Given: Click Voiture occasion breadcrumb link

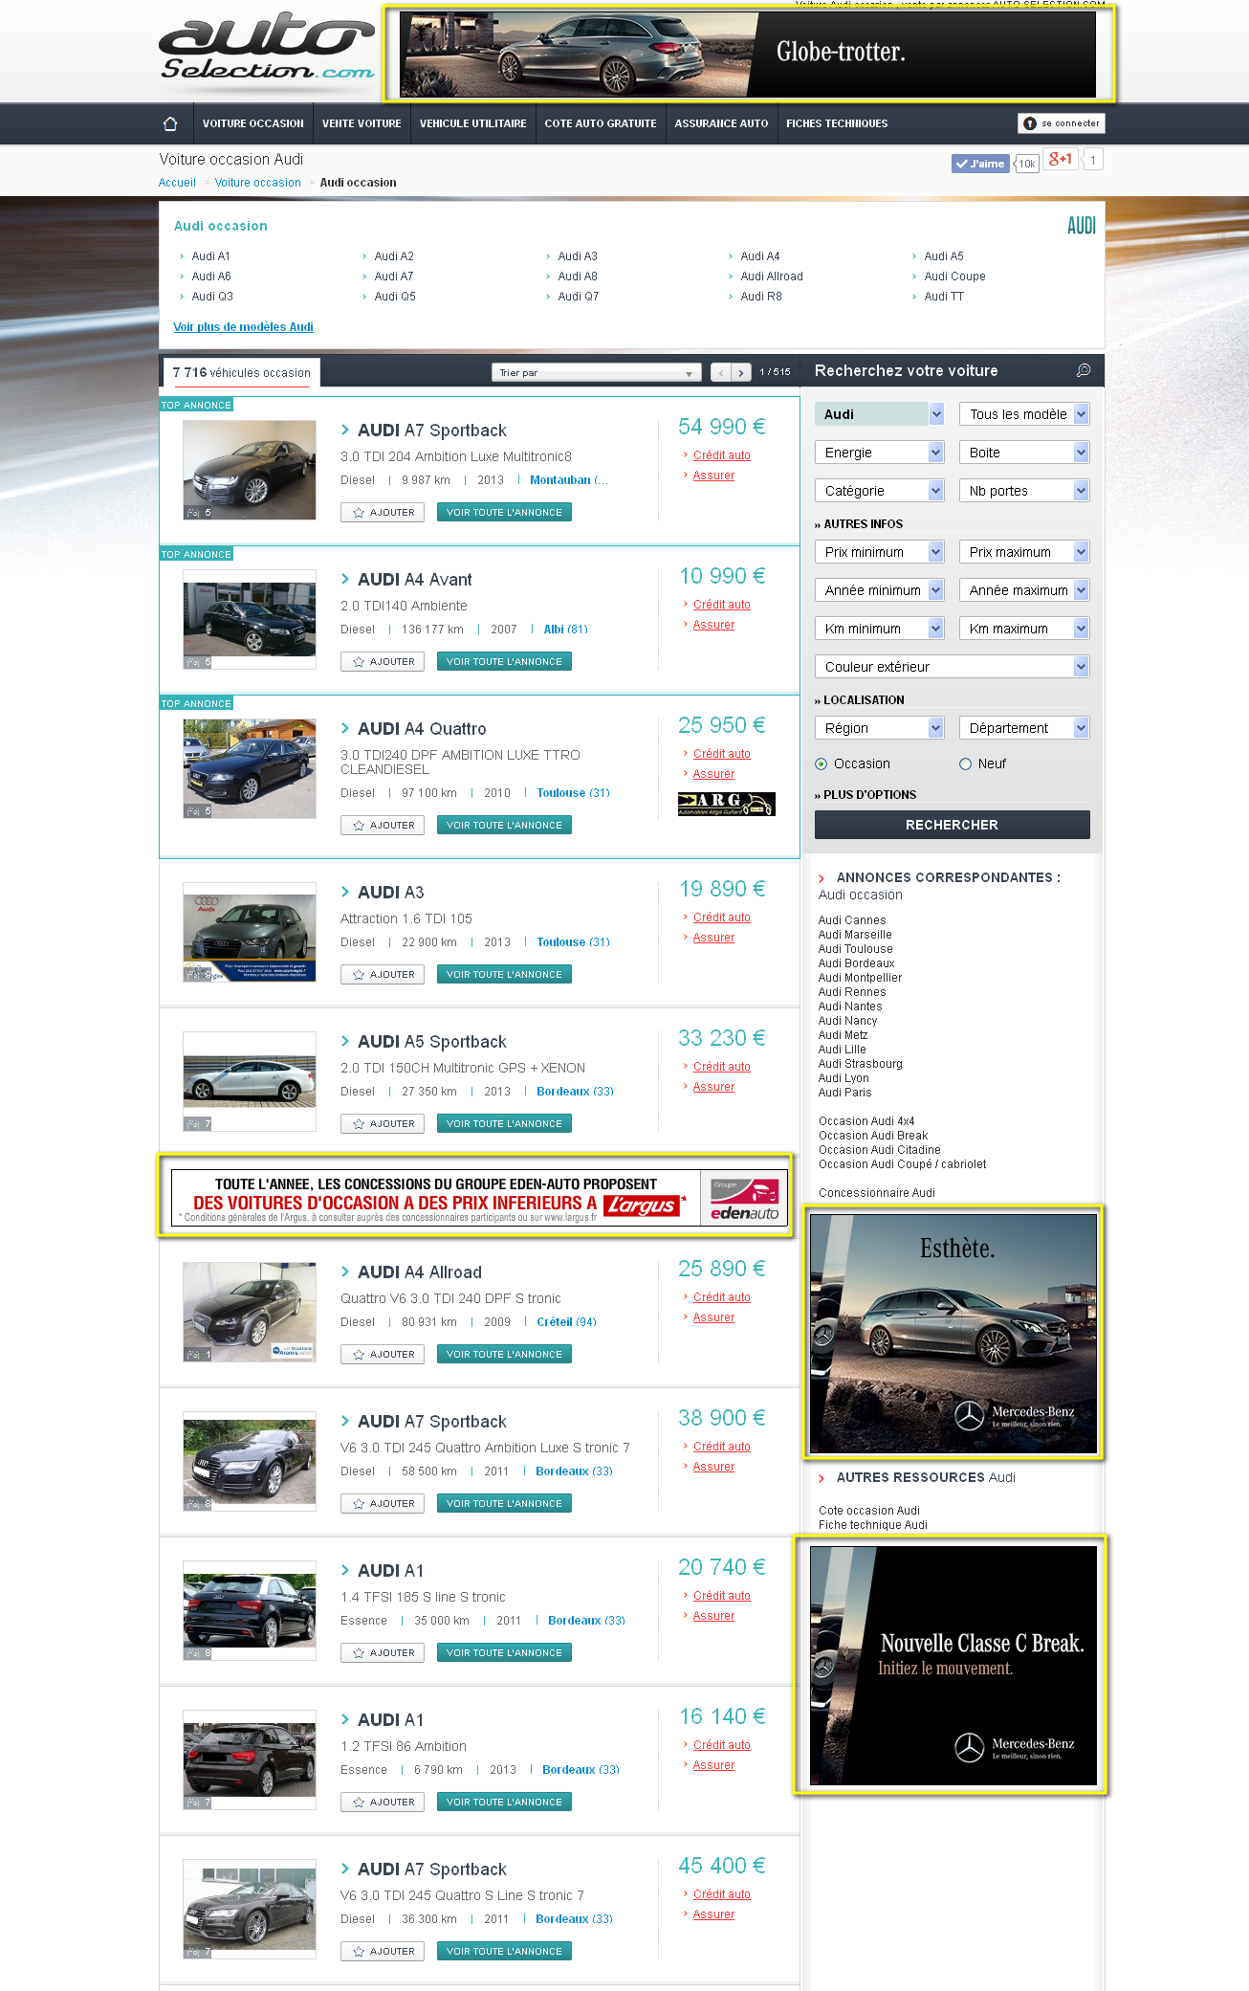Looking at the screenshot, I should (258, 183).
